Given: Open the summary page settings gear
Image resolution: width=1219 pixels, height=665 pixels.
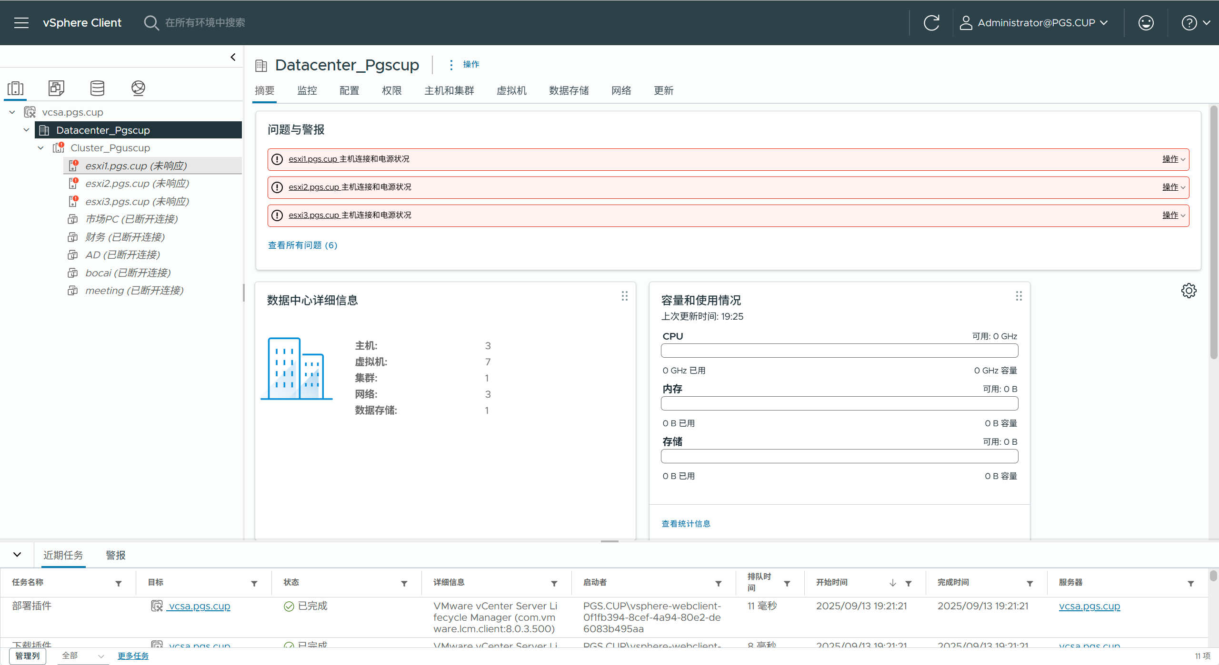Looking at the screenshot, I should 1189,291.
